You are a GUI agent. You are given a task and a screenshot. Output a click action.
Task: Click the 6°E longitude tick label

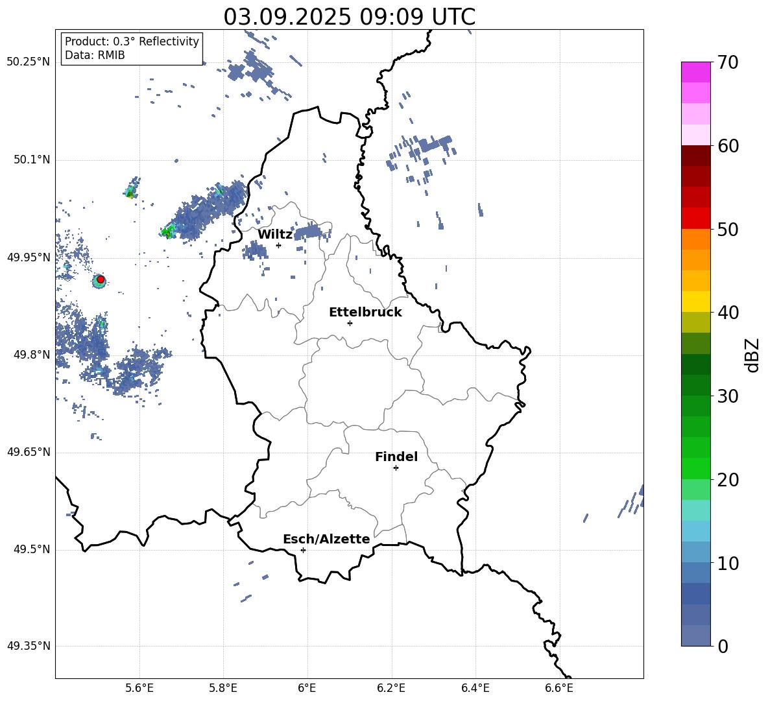pyautogui.click(x=307, y=688)
